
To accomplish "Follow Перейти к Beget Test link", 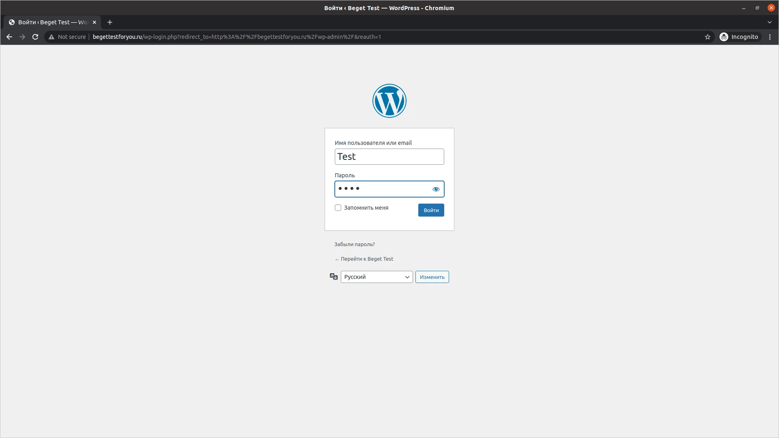I will [x=366, y=259].
